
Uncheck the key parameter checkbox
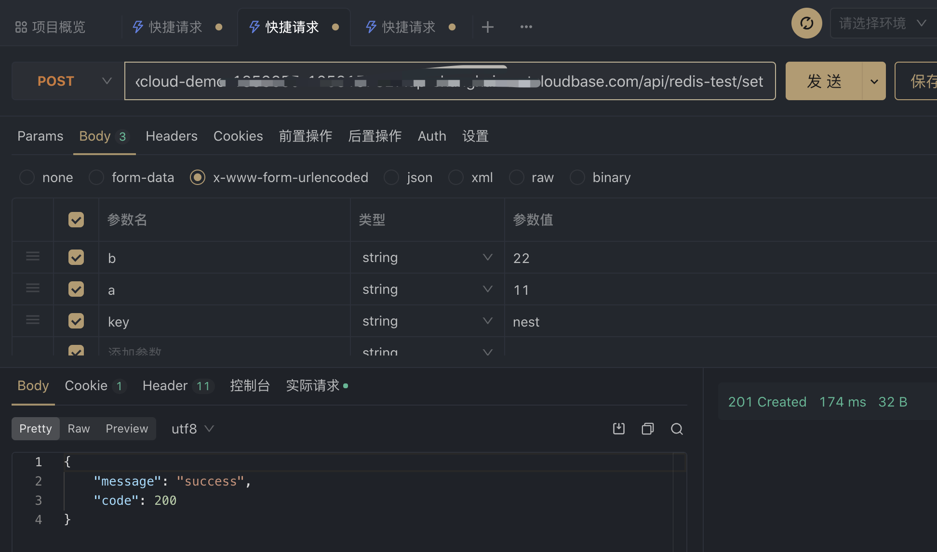coord(76,321)
